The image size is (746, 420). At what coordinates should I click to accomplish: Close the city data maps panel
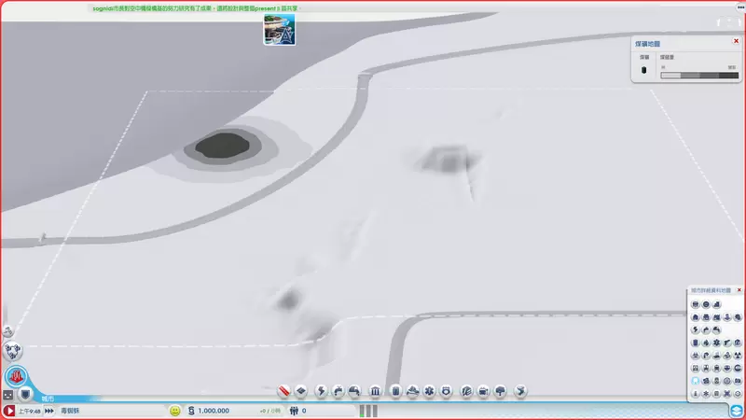[x=739, y=290]
